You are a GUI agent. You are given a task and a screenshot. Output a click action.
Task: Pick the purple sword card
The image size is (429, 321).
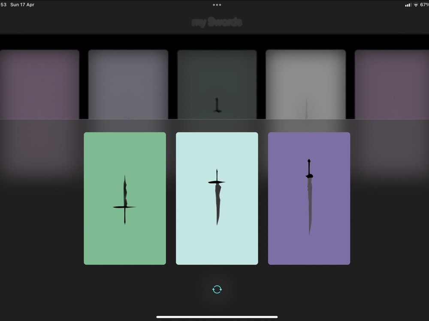point(309,199)
